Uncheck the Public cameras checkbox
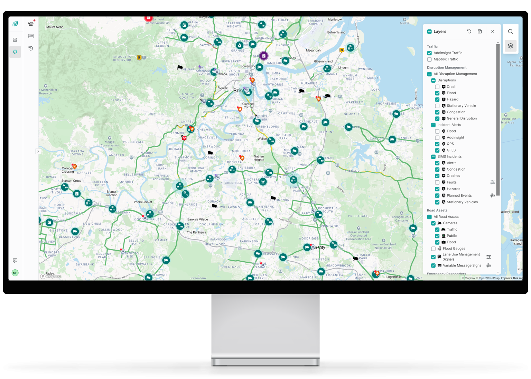Screen dimensions: 531x379 (x=437, y=236)
